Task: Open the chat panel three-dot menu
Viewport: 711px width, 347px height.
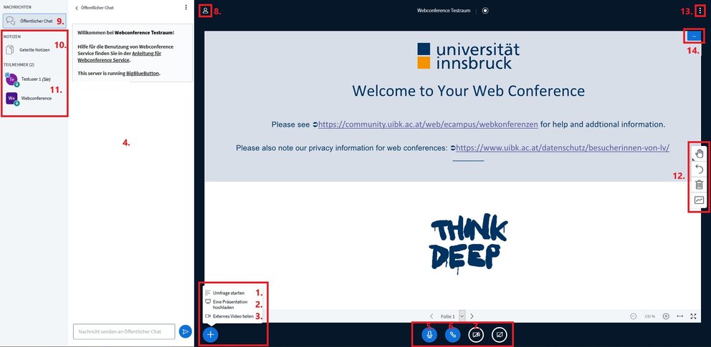Action: [186, 7]
